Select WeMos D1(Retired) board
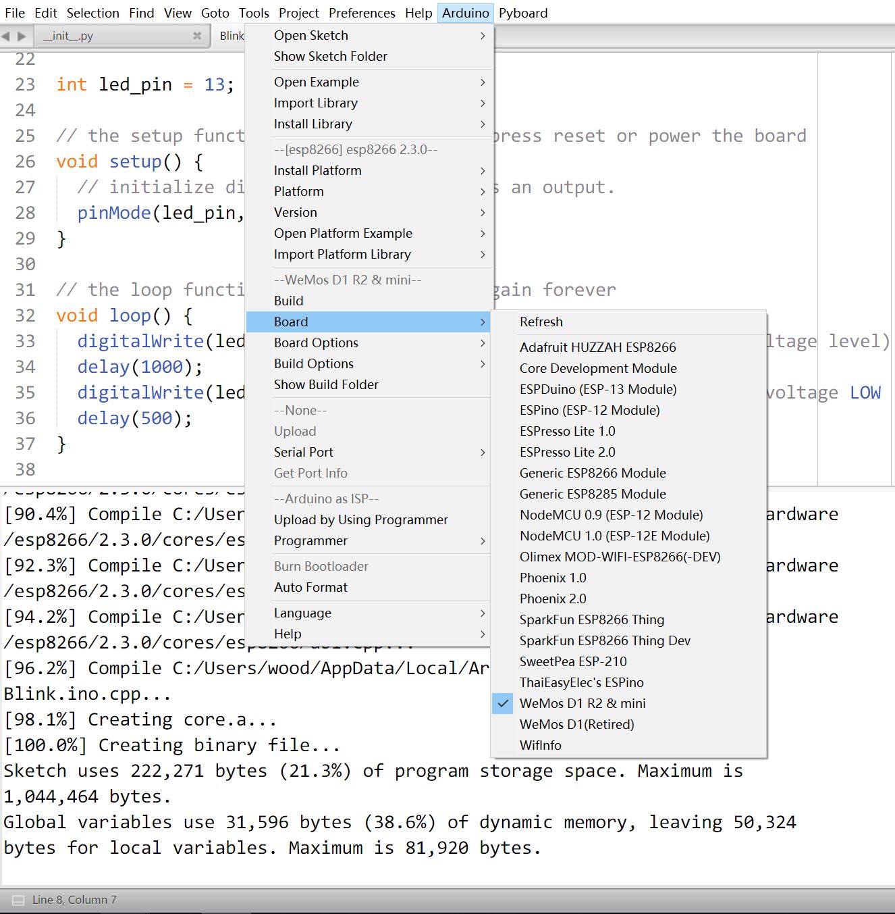Screen dimensions: 895x914 (x=628, y=724)
